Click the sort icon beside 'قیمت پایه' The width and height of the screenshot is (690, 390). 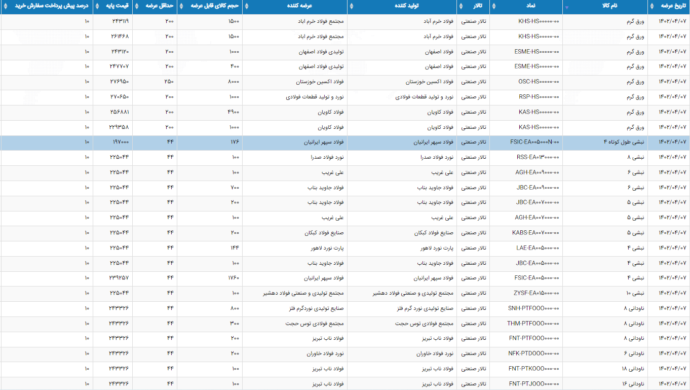(97, 7)
